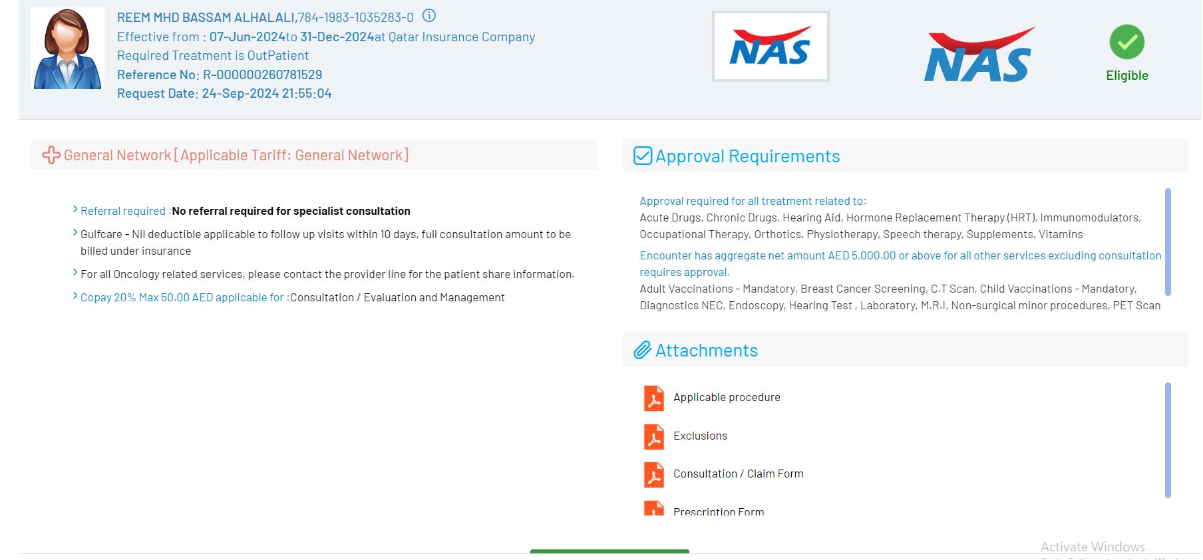The image size is (1203, 560).
Task: Click the Attachments paperclip icon
Action: (x=642, y=350)
